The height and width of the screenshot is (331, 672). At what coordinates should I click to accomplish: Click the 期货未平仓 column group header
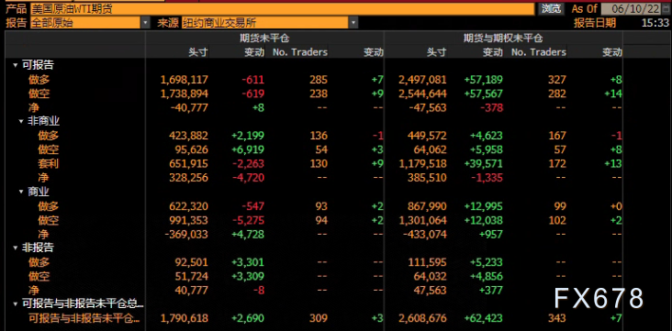[264, 39]
